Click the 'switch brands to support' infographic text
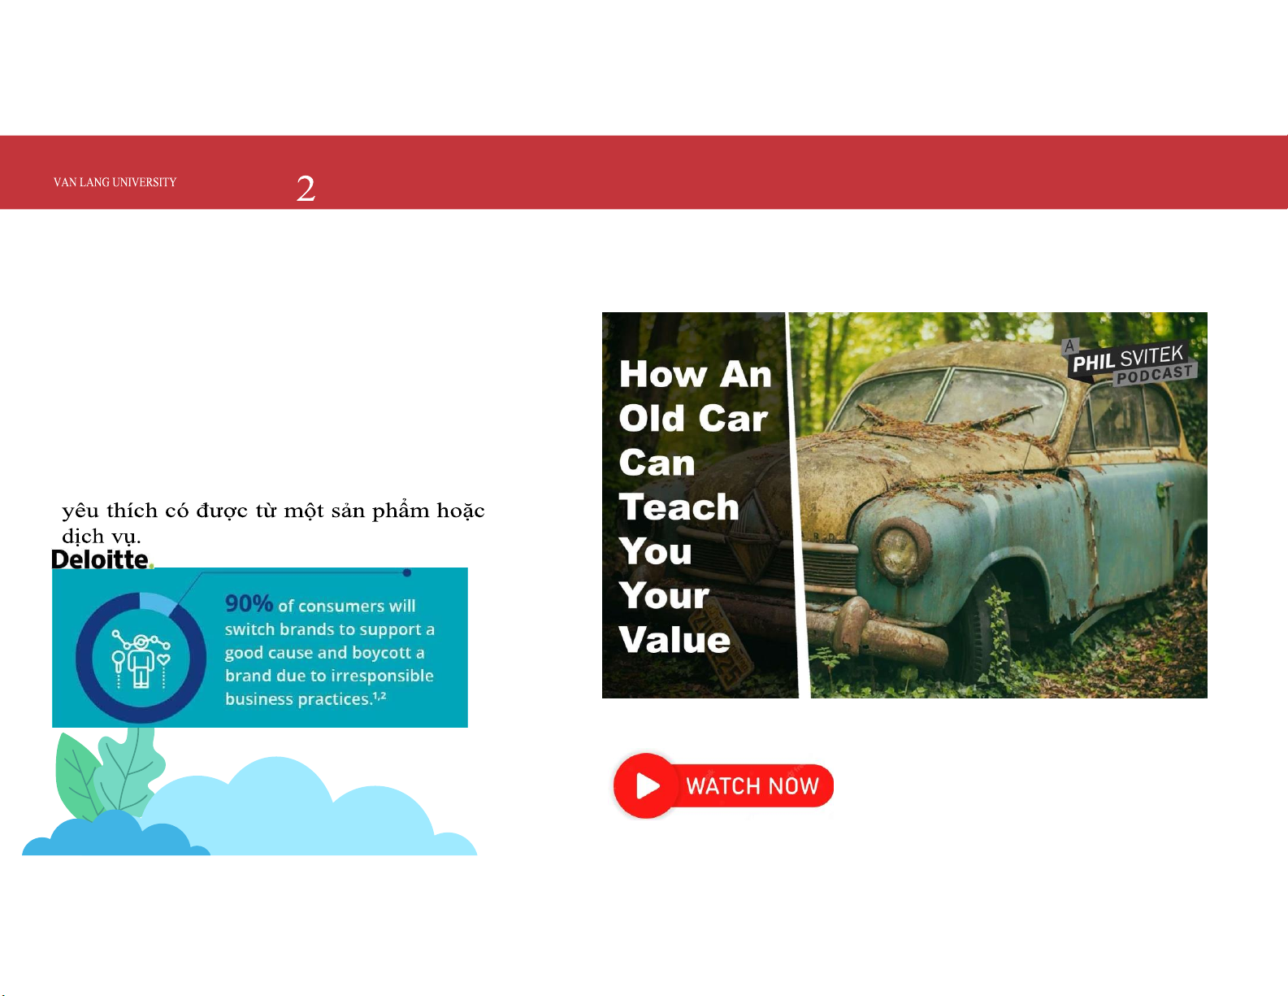Image resolution: width=1288 pixels, height=996 pixels. (x=329, y=629)
